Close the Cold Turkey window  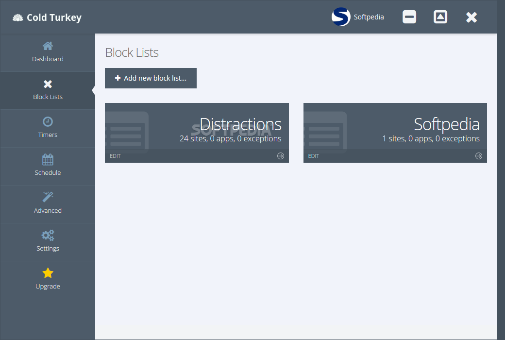471,17
